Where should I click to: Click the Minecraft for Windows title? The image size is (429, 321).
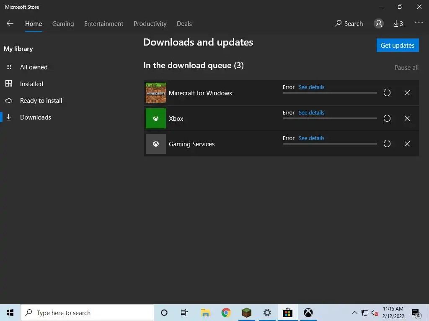(200, 93)
